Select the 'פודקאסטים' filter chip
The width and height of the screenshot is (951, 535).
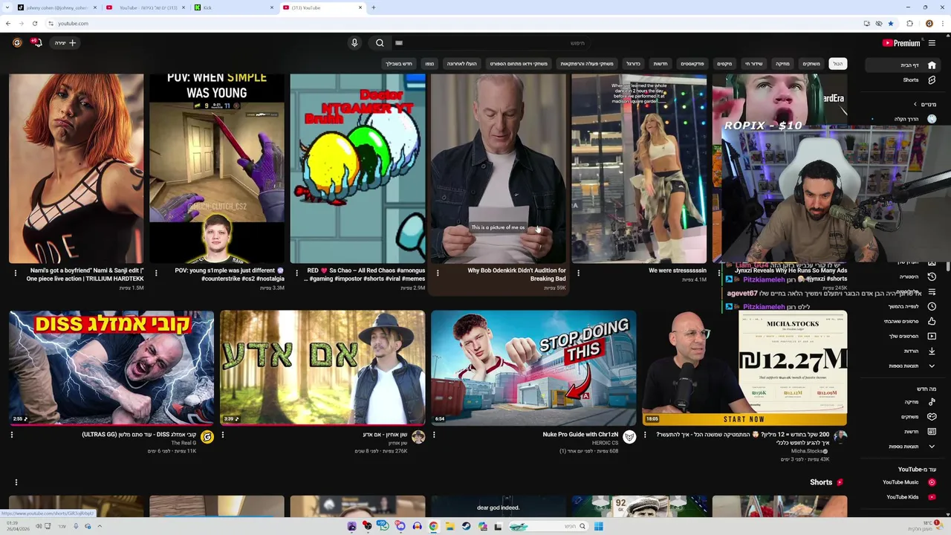coord(692,64)
